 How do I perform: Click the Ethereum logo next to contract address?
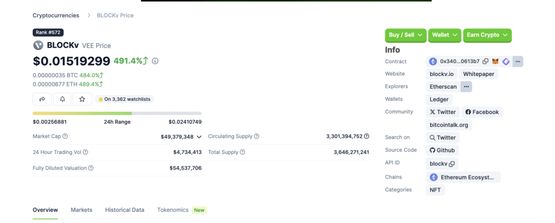point(433,62)
